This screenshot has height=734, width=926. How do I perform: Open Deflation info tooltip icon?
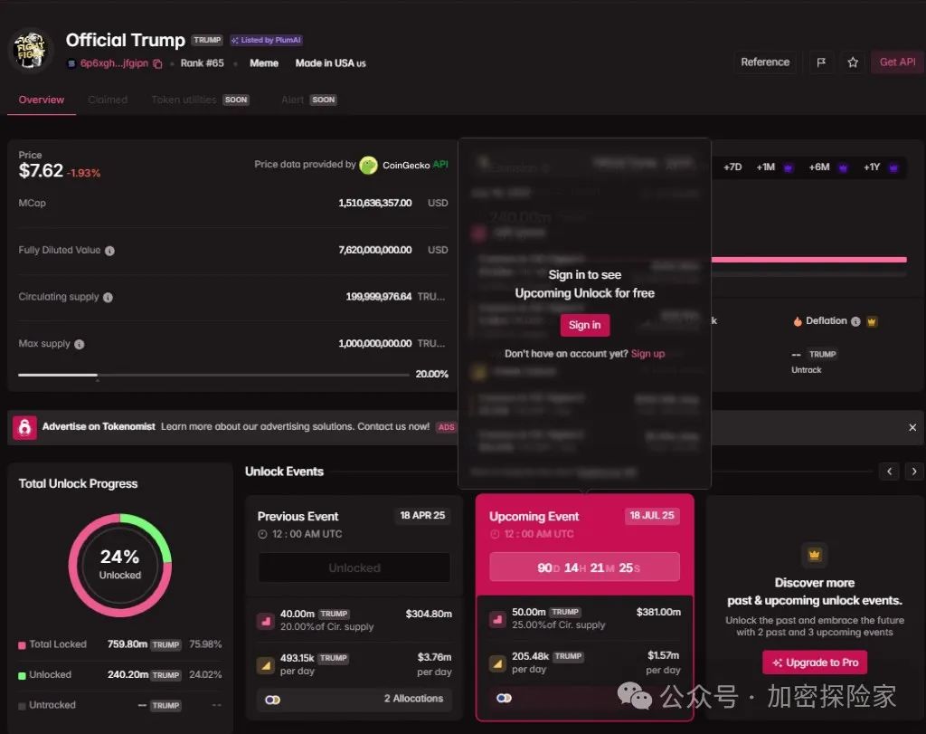pyautogui.click(x=855, y=321)
